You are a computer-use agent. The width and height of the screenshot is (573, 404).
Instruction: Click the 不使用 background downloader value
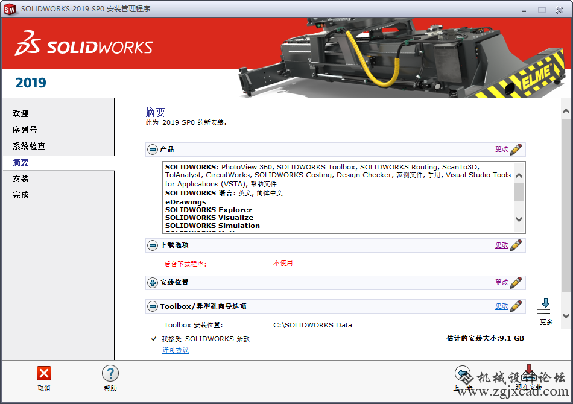[283, 263]
